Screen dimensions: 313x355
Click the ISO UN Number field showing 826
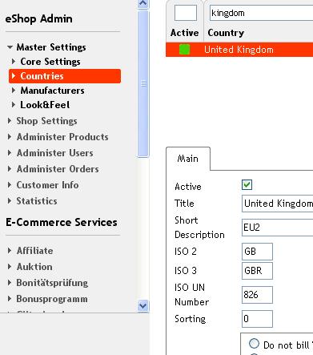pyautogui.click(x=257, y=295)
